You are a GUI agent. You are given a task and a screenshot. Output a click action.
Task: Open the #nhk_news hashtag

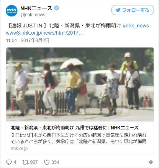[x=136, y=26]
